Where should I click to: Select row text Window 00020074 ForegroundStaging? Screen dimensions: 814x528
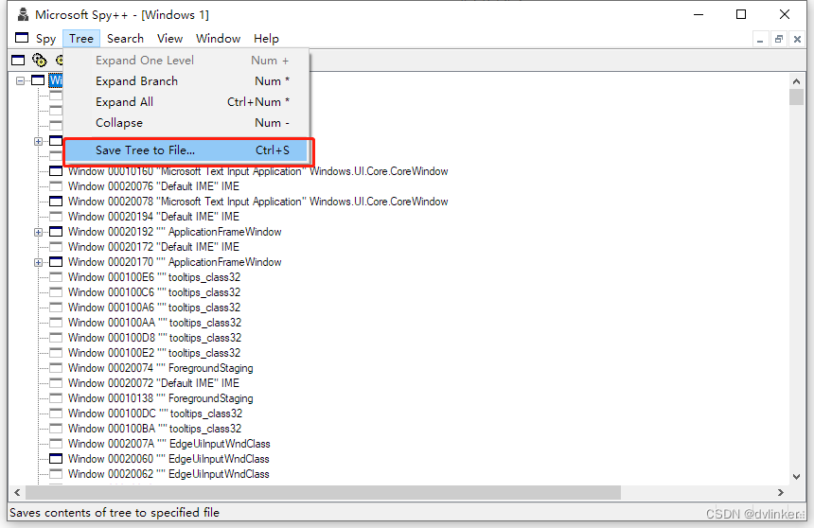(x=160, y=368)
